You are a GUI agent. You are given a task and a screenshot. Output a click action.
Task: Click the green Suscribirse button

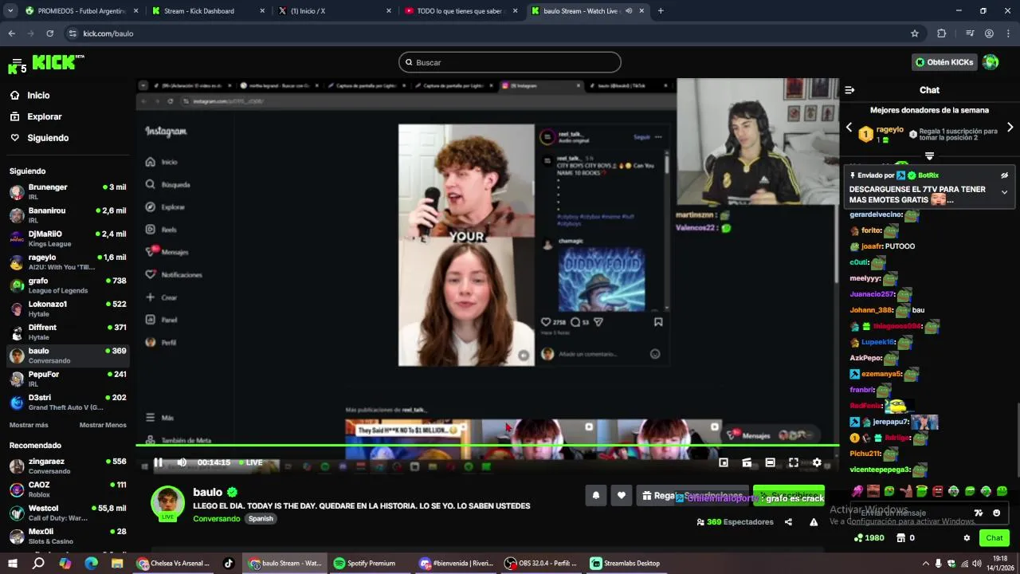tap(789, 496)
